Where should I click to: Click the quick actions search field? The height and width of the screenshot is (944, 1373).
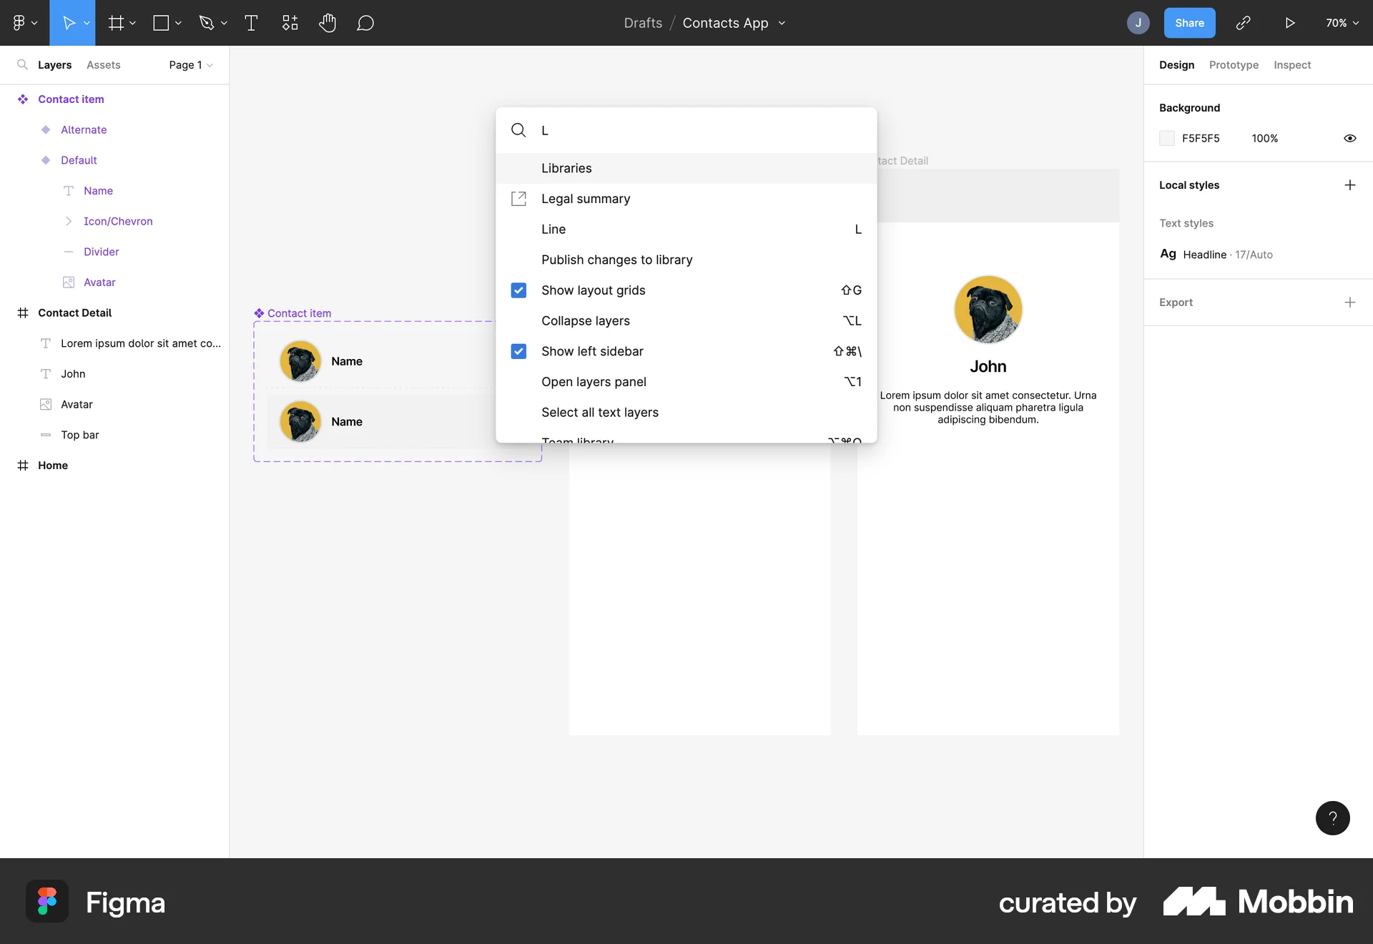(686, 130)
